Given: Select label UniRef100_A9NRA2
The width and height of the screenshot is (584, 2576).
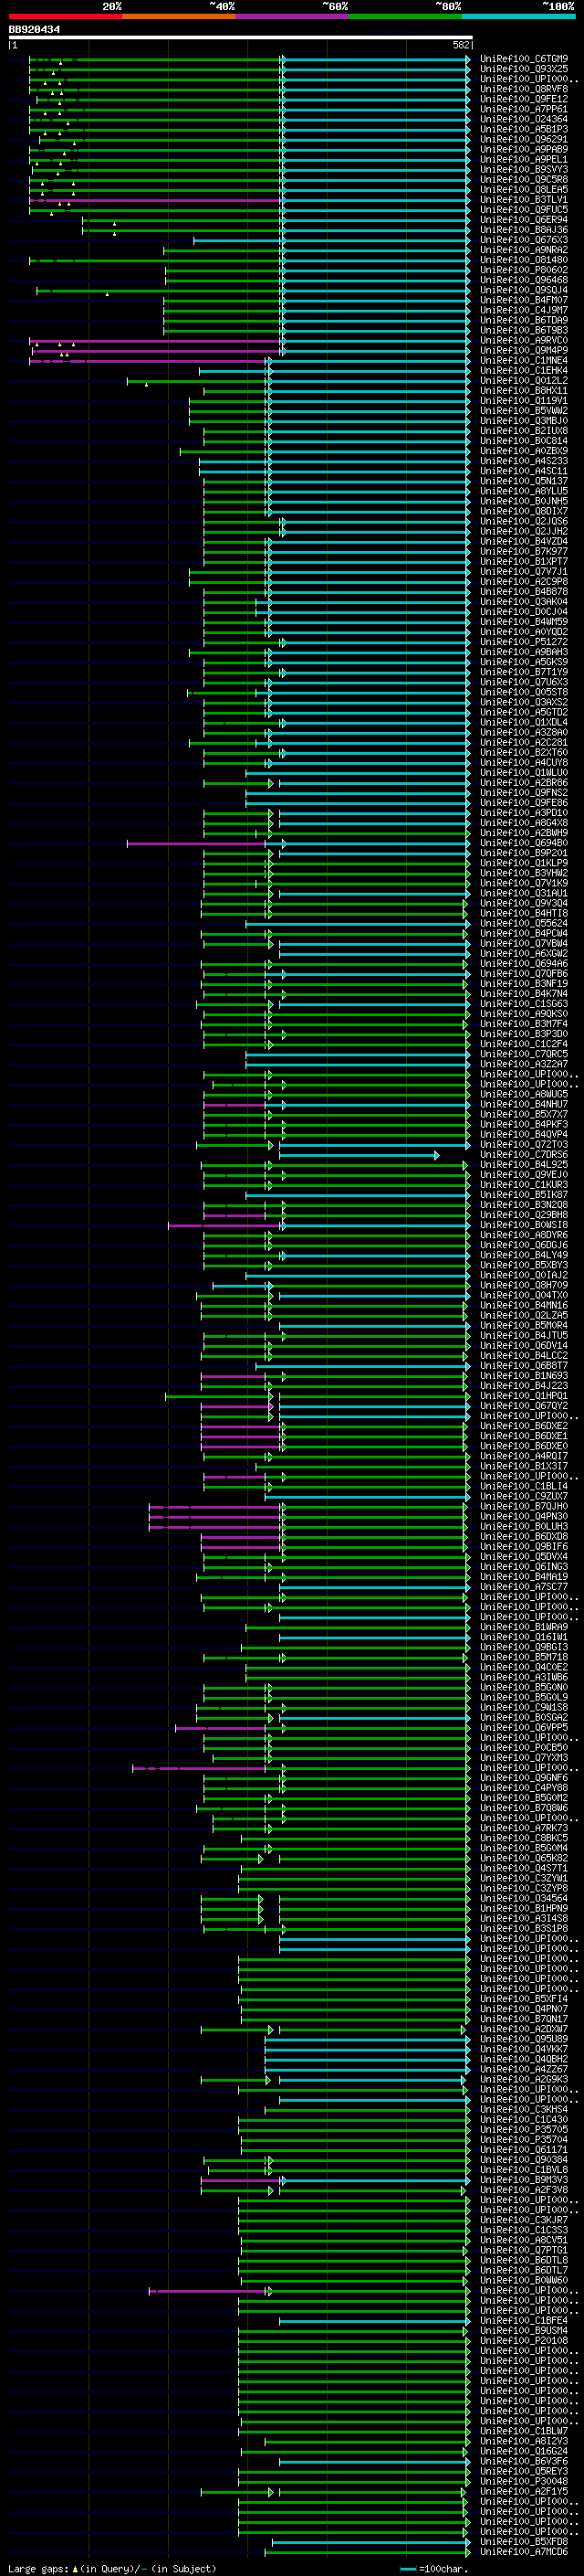Looking at the screenshot, I should click(524, 250).
